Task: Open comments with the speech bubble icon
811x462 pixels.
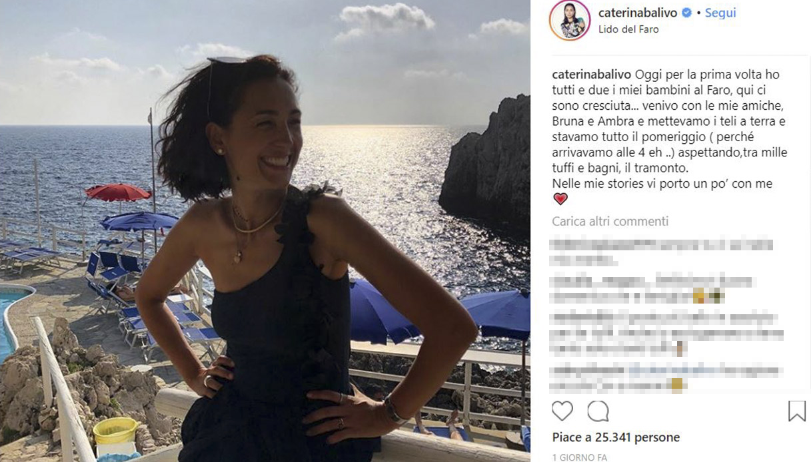Action: [598, 411]
